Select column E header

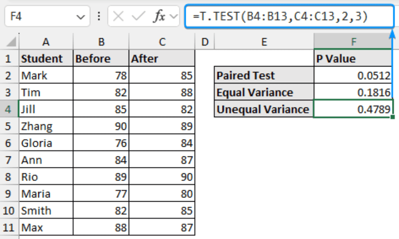click(x=264, y=42)
